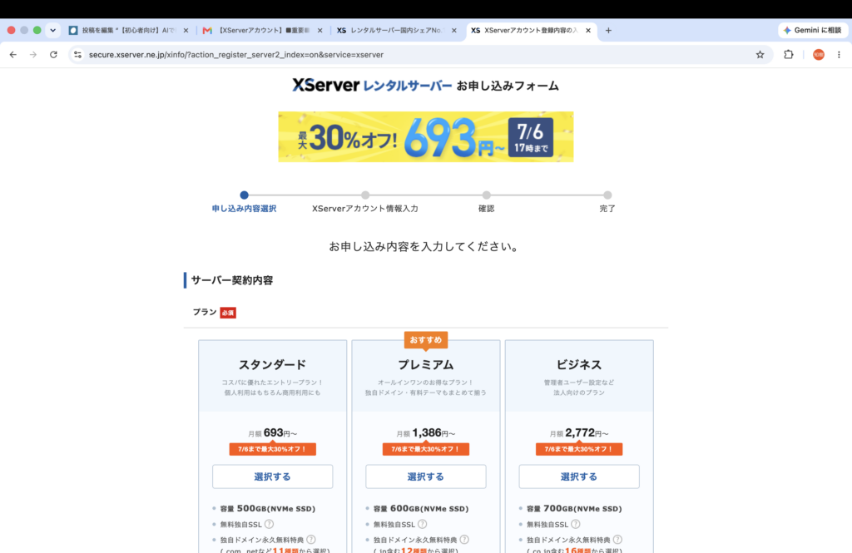This screenshot has width=852, height=553.
Task: Click スタンダード 7/6まで最大30%オフ label
Action: [272, 449]
